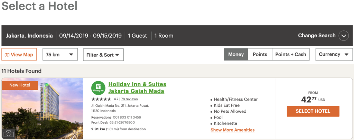Open the hotel photo gallery camera icon
This screenshot has height=140, width=354.
(9, 134)
